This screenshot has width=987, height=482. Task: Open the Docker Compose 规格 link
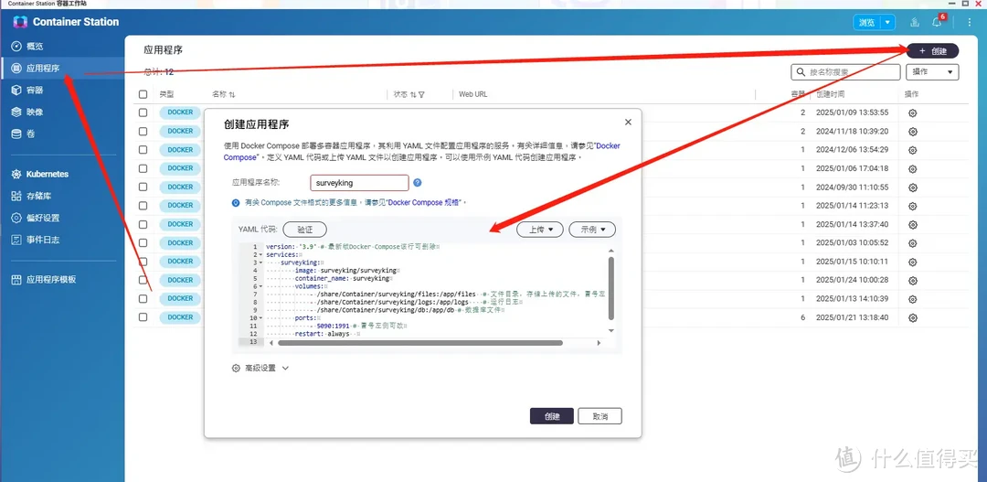426,203
